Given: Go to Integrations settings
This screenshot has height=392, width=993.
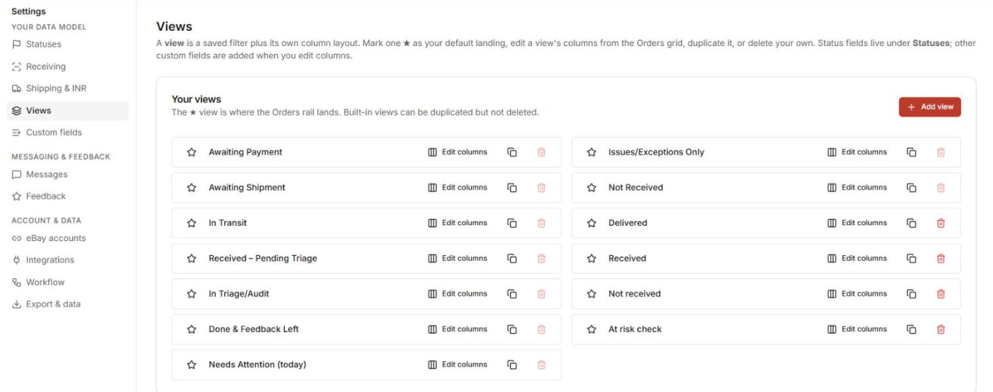Looking at the screenshot, I should pos(67,260).
